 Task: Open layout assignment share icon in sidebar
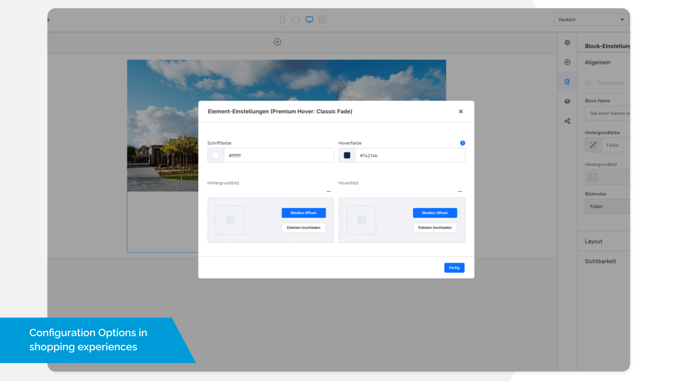tap(567, 121)
